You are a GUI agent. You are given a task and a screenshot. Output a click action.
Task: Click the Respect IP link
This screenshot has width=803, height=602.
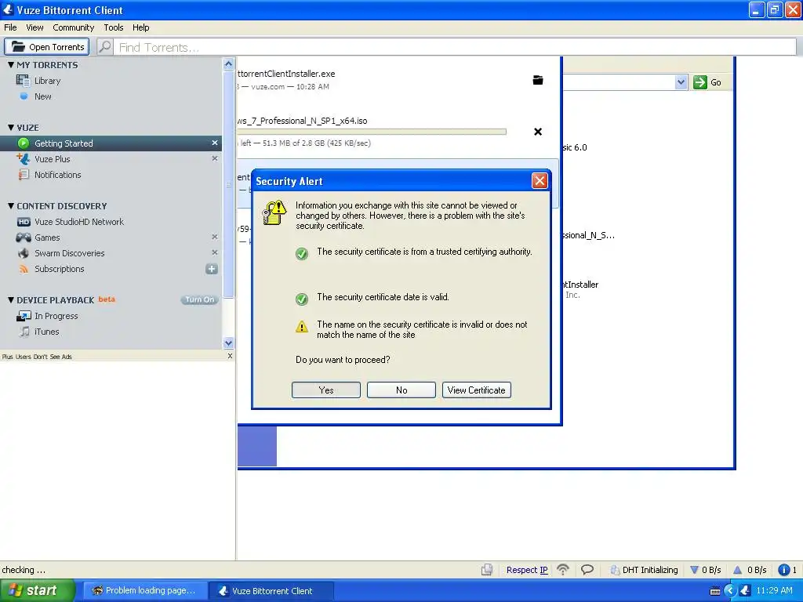pyautogui.click(x=527, y=570)
